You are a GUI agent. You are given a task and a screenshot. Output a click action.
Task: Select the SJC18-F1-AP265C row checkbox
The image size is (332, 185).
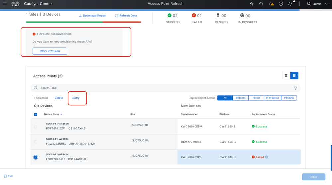click(36, 126)
